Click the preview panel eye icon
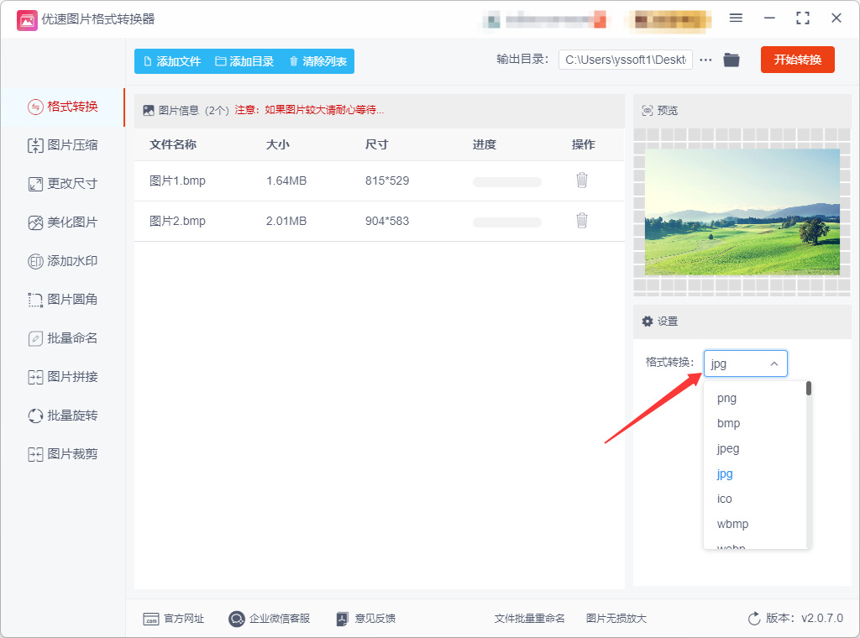860x638 pixels. (x=648, y=111)
